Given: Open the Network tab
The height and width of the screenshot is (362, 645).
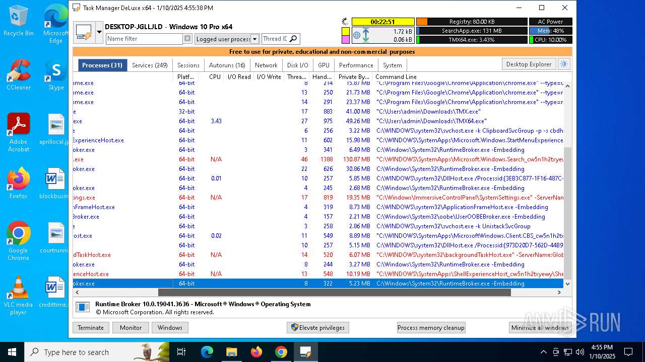Looking at the screenshot, I should [x=266, y=65].
